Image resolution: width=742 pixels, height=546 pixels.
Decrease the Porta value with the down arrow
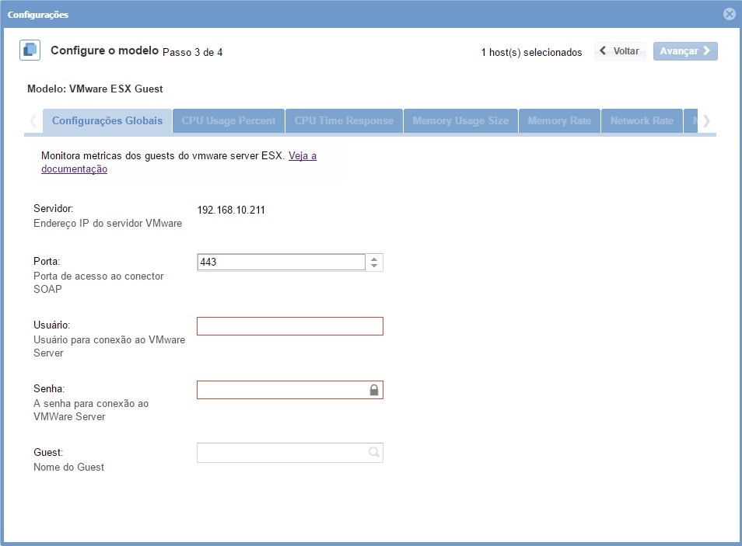coord(374,266)
